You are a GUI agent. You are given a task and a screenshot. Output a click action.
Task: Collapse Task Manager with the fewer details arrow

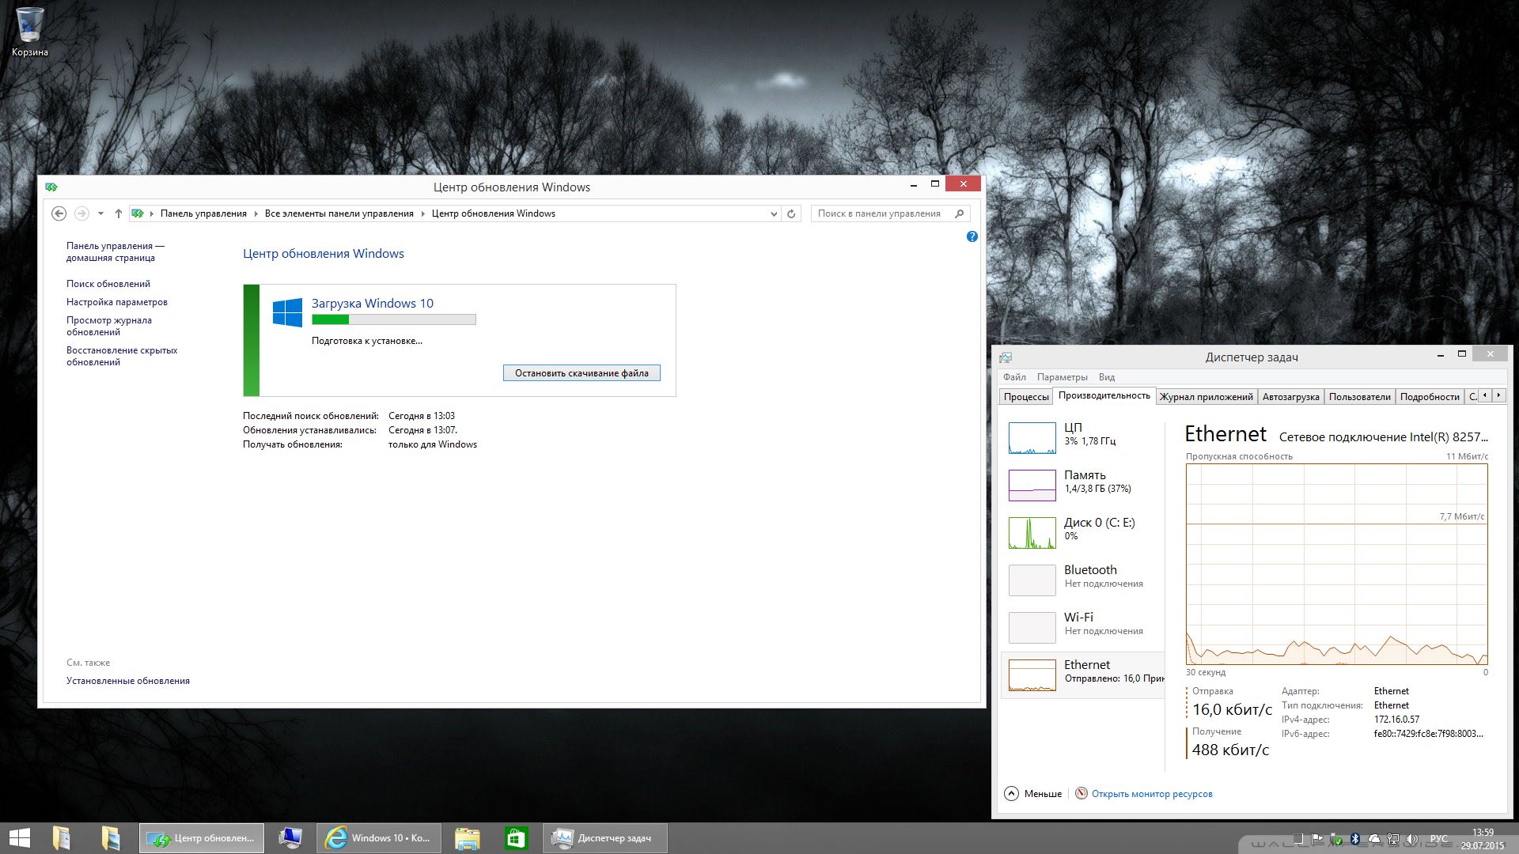tap(1011, 793)
